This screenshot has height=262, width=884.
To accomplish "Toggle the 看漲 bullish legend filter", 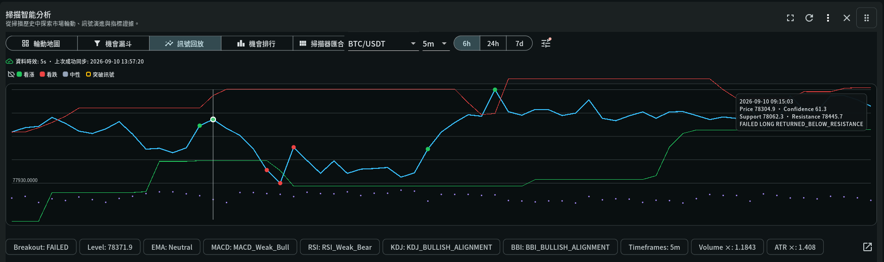I will [25, 74].
